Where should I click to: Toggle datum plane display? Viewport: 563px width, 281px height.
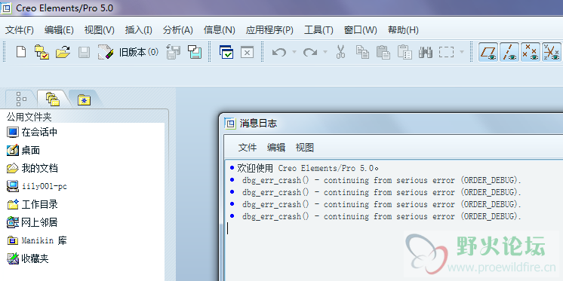coord(489,52)
